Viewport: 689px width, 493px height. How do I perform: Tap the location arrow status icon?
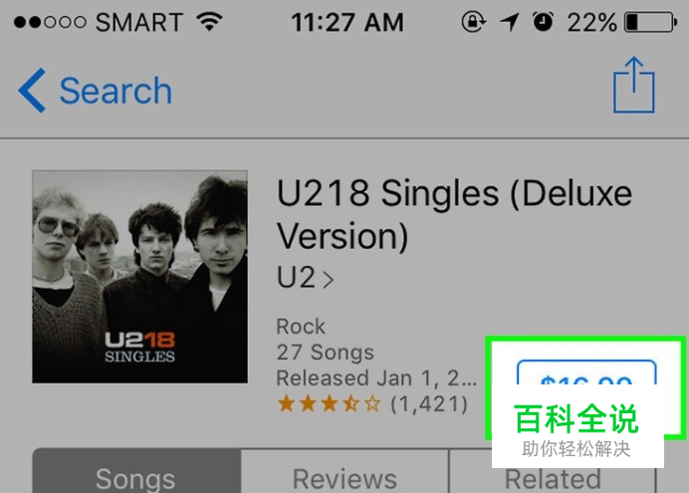click(509, 22)
